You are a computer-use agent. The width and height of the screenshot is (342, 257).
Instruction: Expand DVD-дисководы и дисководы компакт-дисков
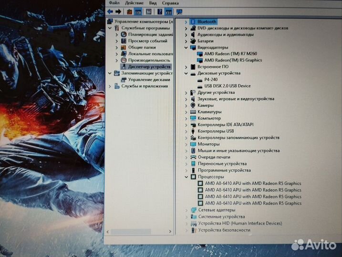click(186, 28)
